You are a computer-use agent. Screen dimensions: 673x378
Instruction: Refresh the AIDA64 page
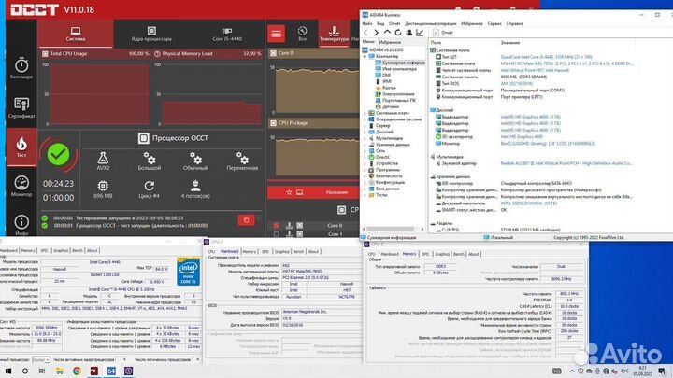(398, 33)
